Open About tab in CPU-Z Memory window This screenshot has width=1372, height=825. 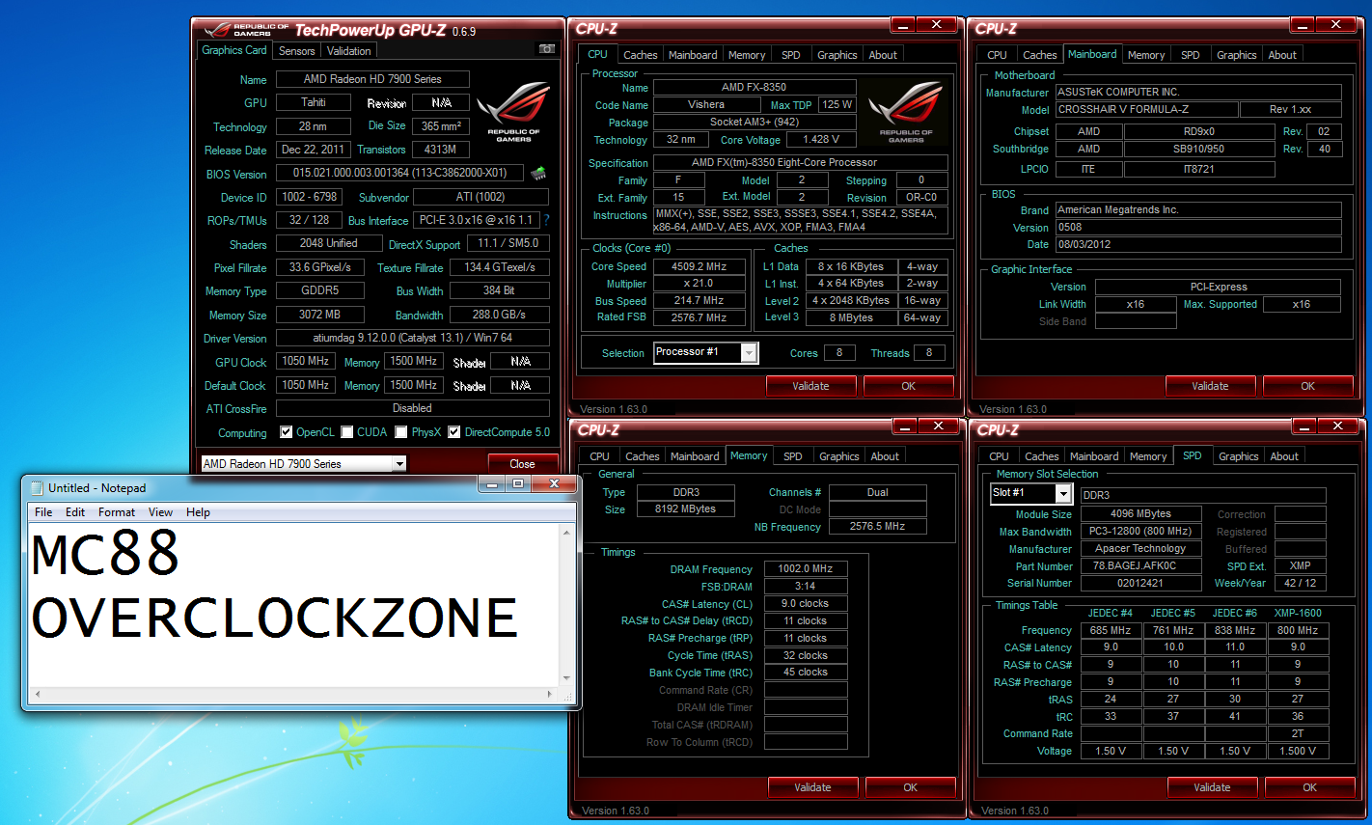click(885, 456)
